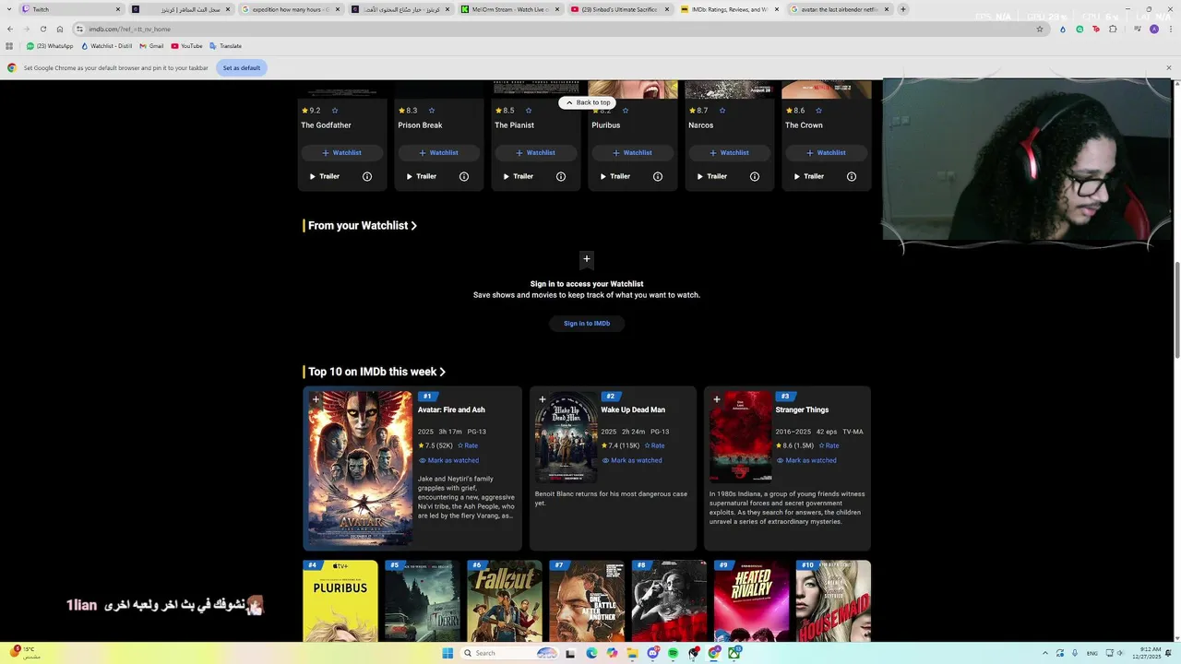This screenshot has height=664, width=1181.
Task: Play Trailer for Narcos
Action: [x=712, y=176]
